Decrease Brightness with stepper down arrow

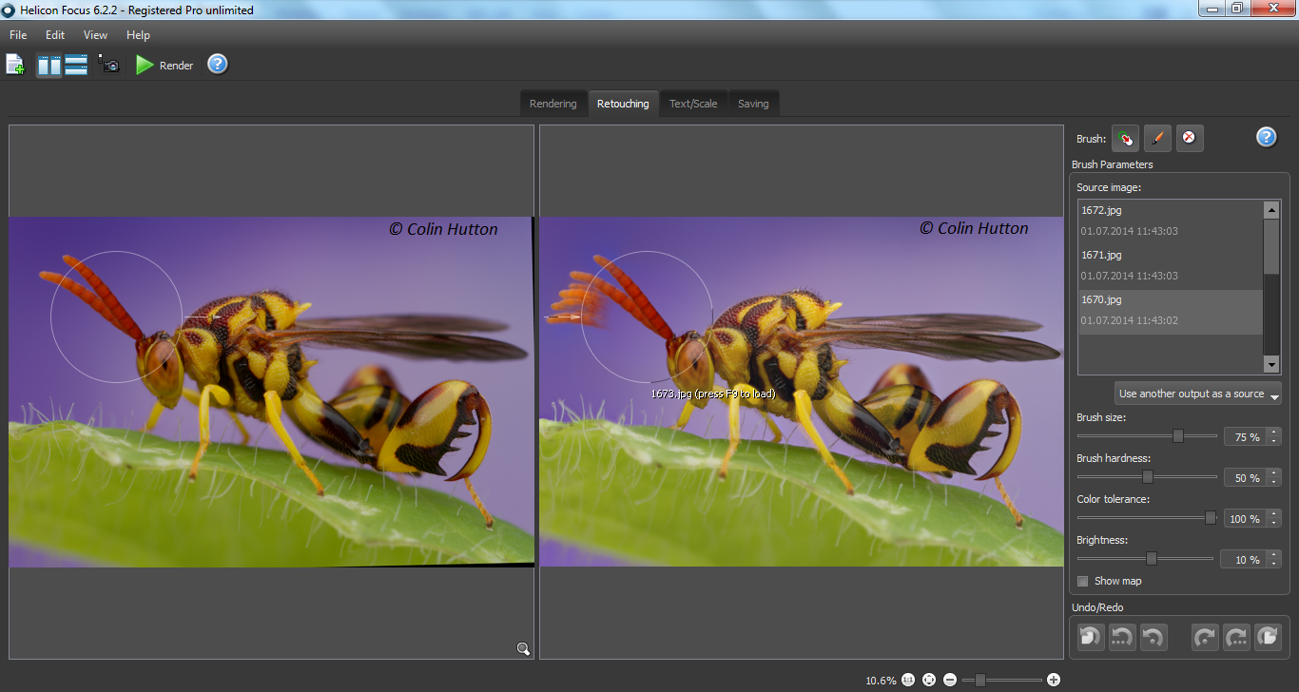click(x=1274, y=565)
